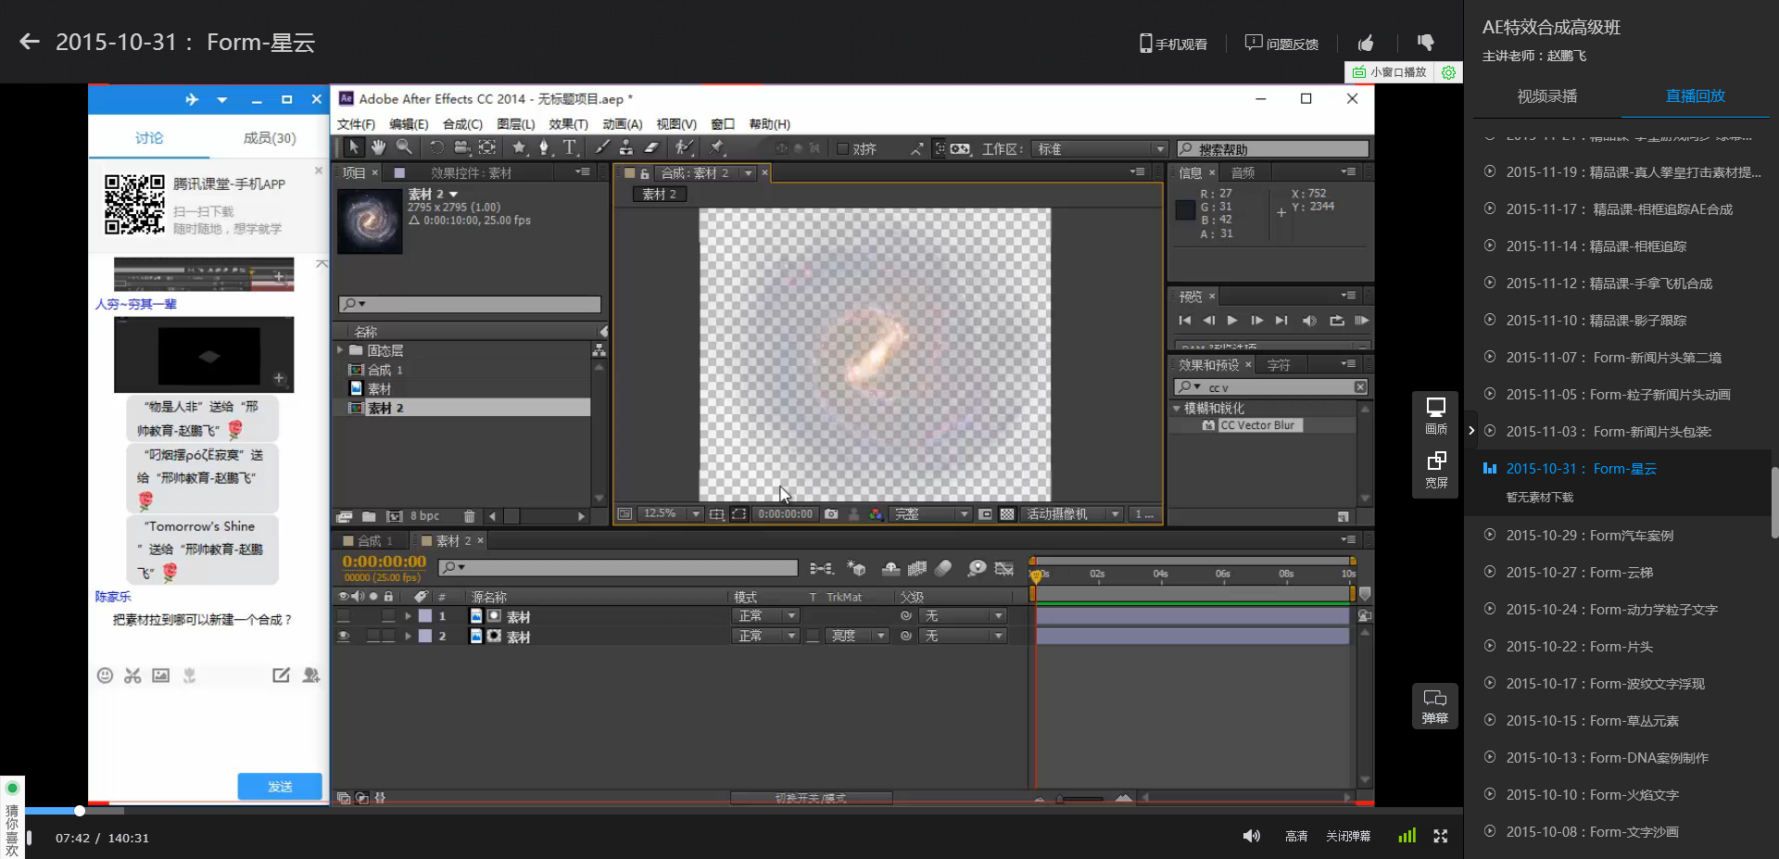Select the Rotation tool
Screen dimensions: 1779x859
[x=436, y=148]
